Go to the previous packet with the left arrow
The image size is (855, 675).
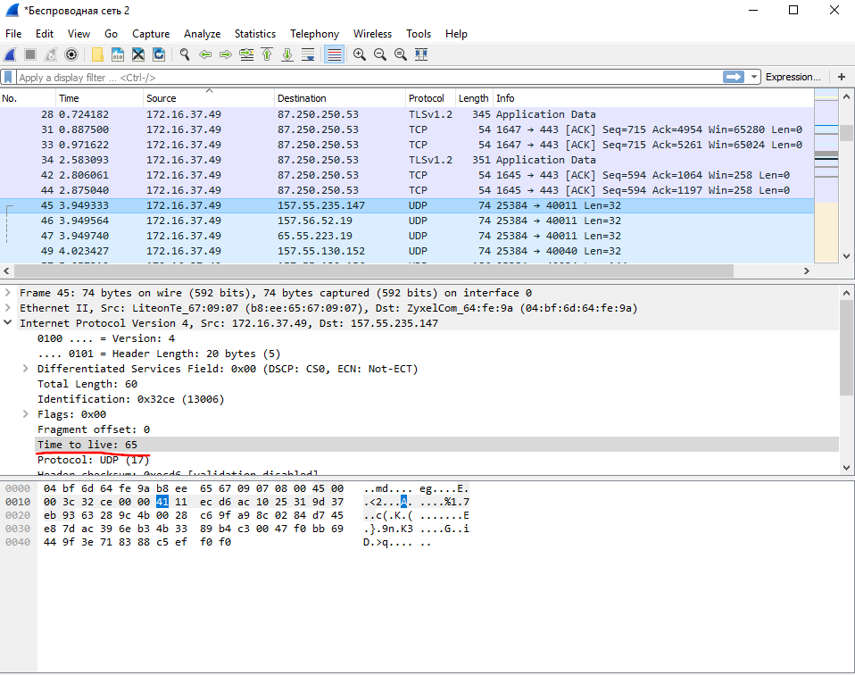pos(205,54)
